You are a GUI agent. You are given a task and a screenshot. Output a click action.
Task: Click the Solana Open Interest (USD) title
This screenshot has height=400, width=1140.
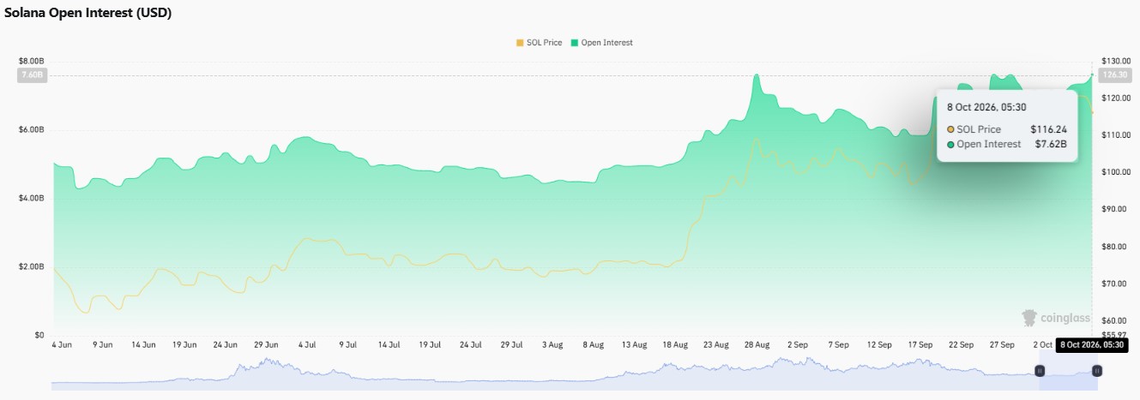pos(88,15)
